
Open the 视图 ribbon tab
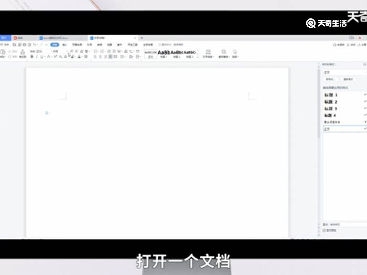(x=110, y=45)
